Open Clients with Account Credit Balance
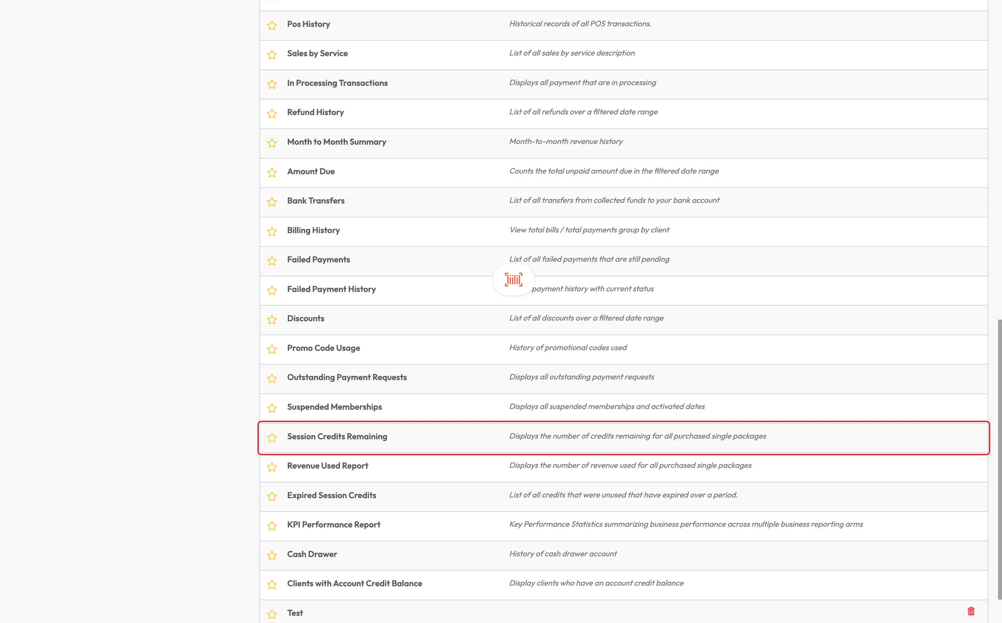 click(354, 583)
